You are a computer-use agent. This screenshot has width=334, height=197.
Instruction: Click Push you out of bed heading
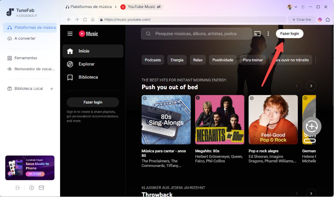170,87
